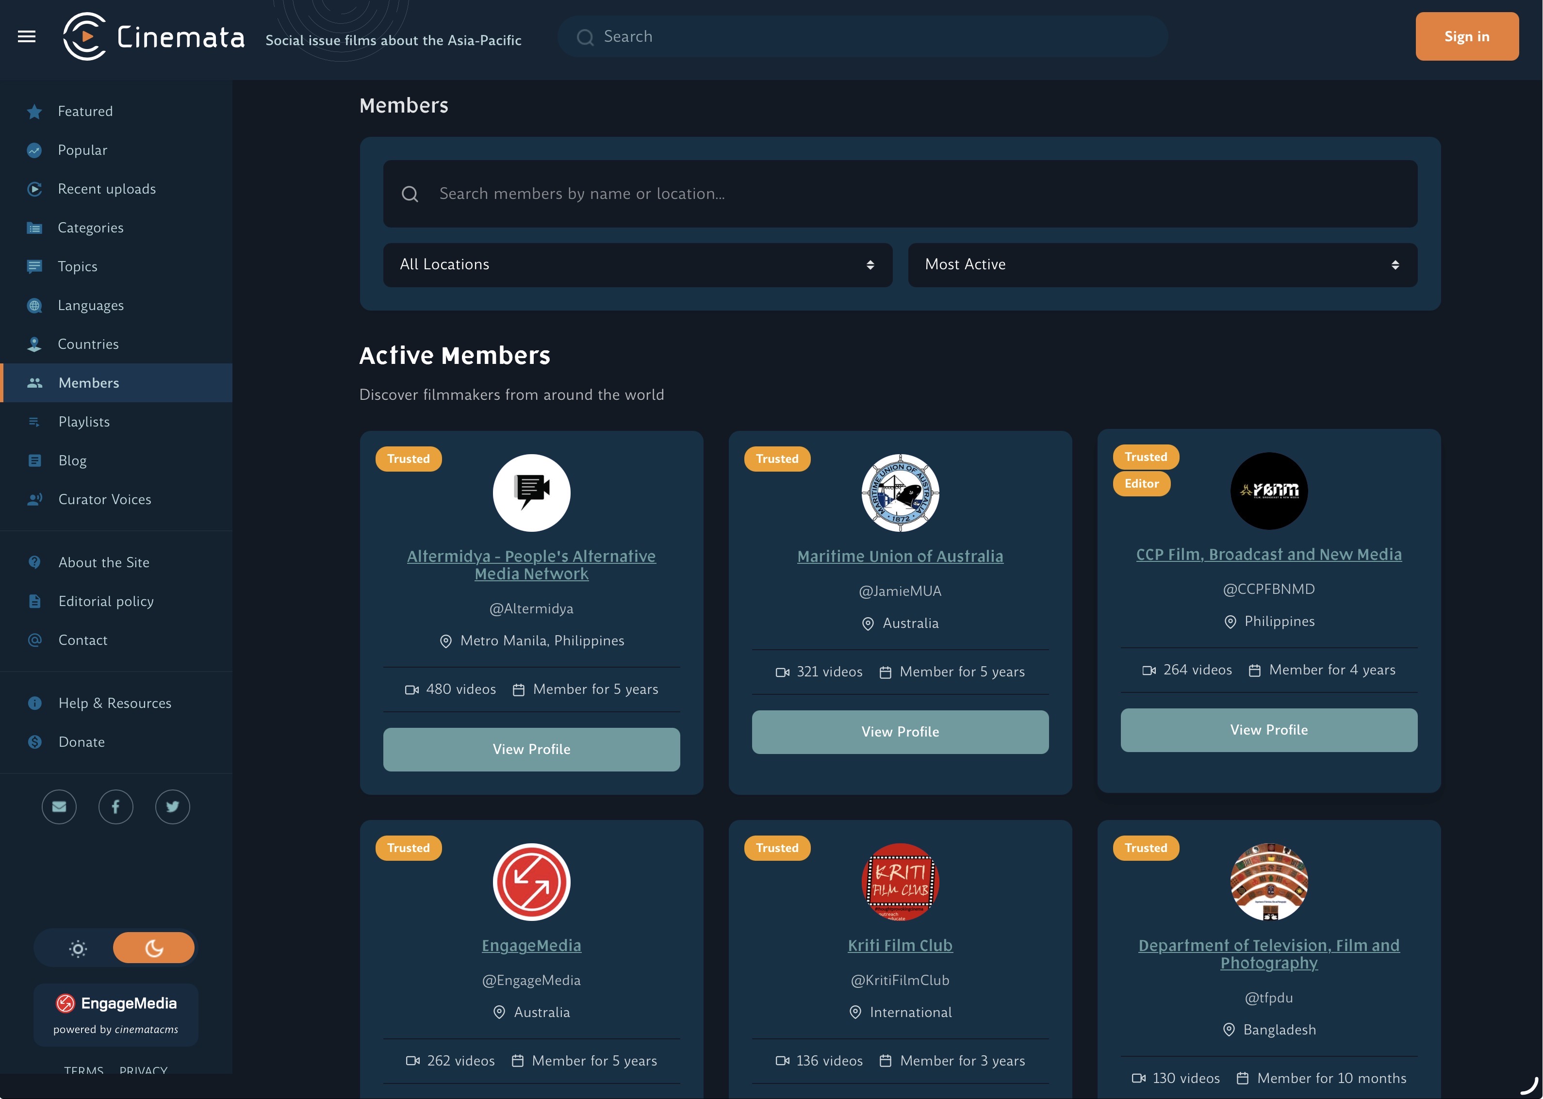Open Playlists in the sidebar

84,422
